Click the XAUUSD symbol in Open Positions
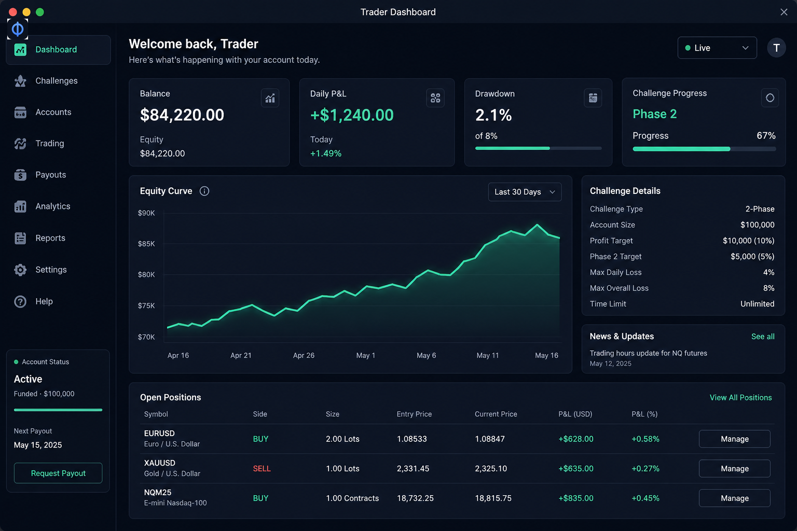 tap(160, 463)
